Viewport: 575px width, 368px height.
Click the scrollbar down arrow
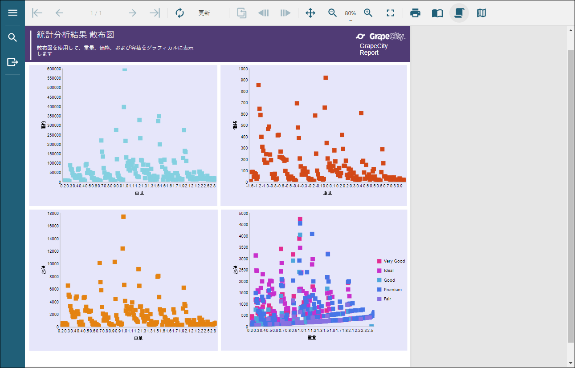[571, 363]
